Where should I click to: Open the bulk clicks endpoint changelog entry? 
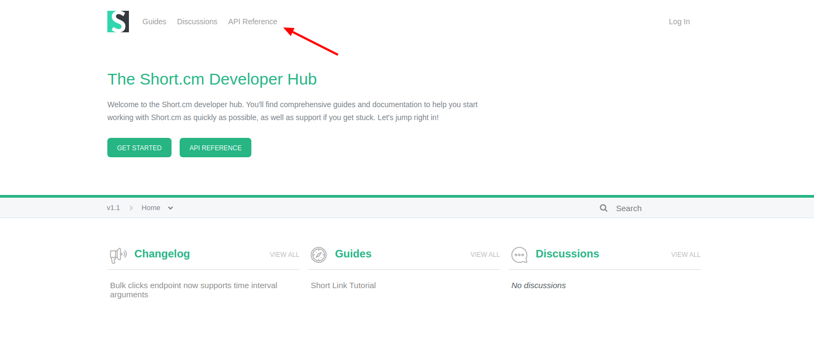tap(193, 290)
